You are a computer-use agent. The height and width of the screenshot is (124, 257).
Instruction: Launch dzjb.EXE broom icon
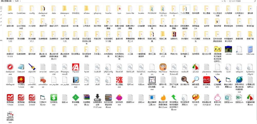pos(32,67)
